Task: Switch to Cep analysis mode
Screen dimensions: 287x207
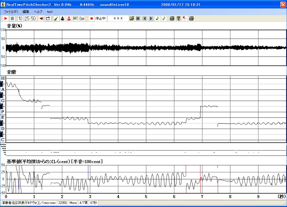Action: coord(82,18)
